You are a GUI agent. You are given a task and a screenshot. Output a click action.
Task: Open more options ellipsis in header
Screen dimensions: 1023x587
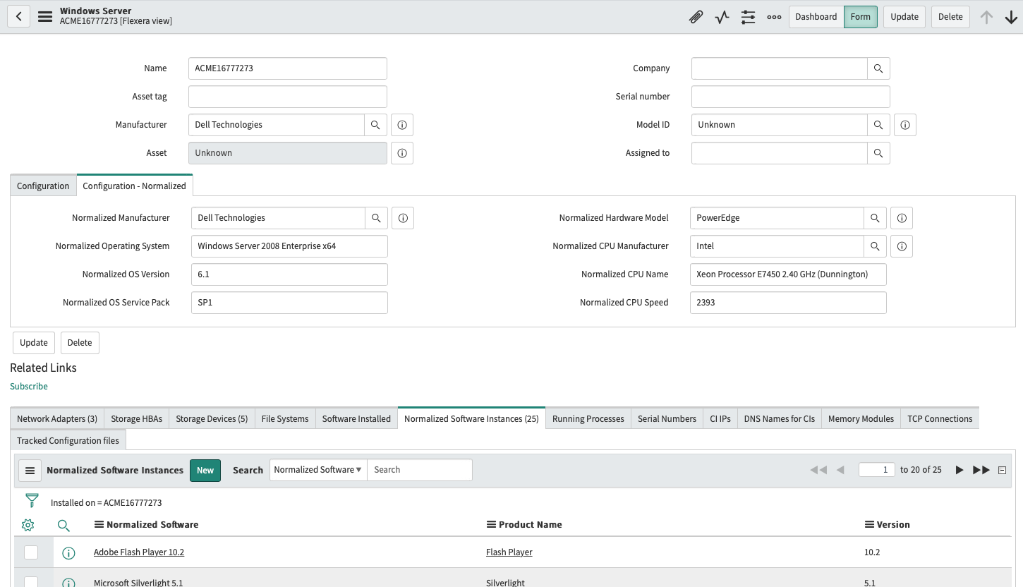[774, 17]
